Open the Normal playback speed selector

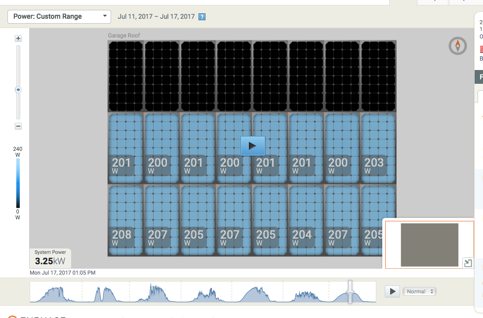420,291
